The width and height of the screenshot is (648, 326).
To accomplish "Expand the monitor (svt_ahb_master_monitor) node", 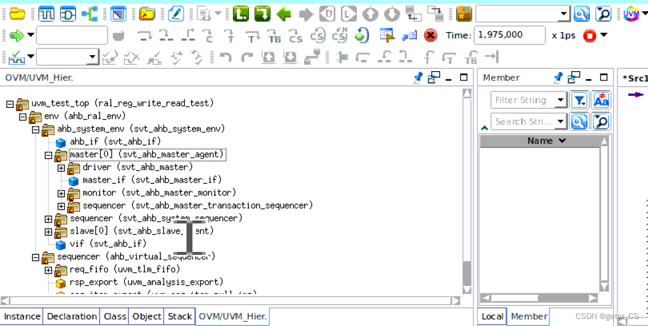I will click(61, 194).
